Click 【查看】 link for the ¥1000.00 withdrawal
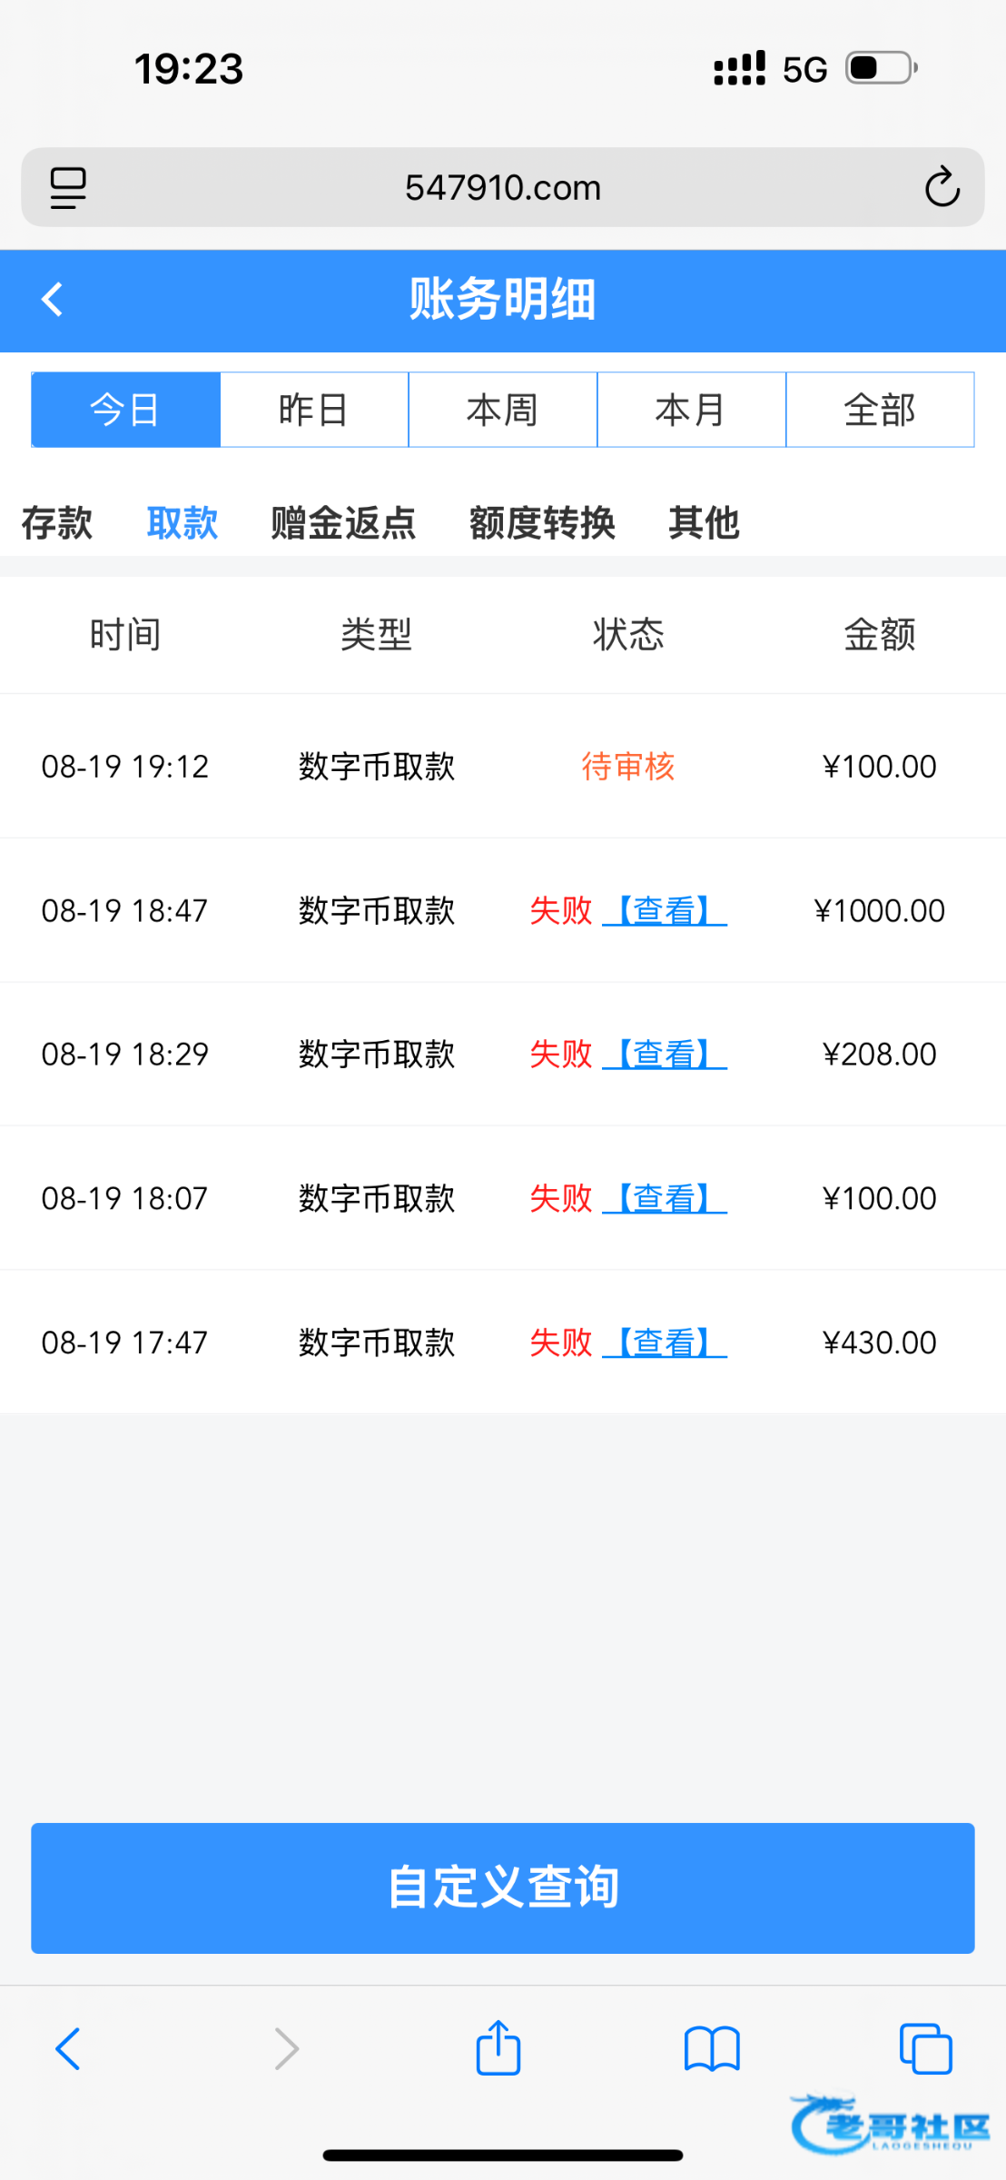 coord(665,910)
